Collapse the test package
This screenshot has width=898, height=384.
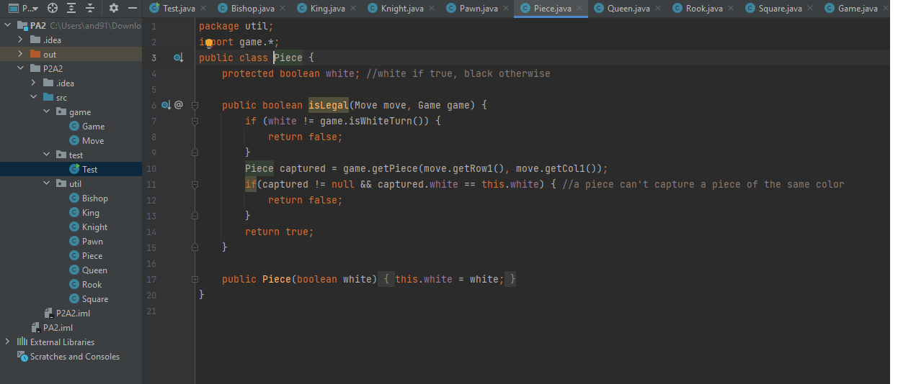coord(47,155)
